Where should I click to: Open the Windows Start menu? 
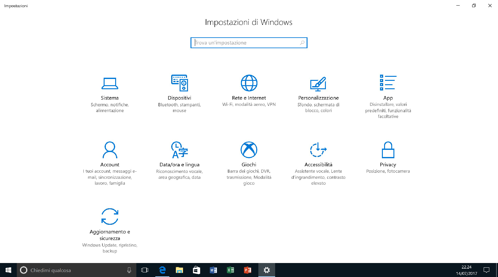pyautogui.click(x=8, y=270)
